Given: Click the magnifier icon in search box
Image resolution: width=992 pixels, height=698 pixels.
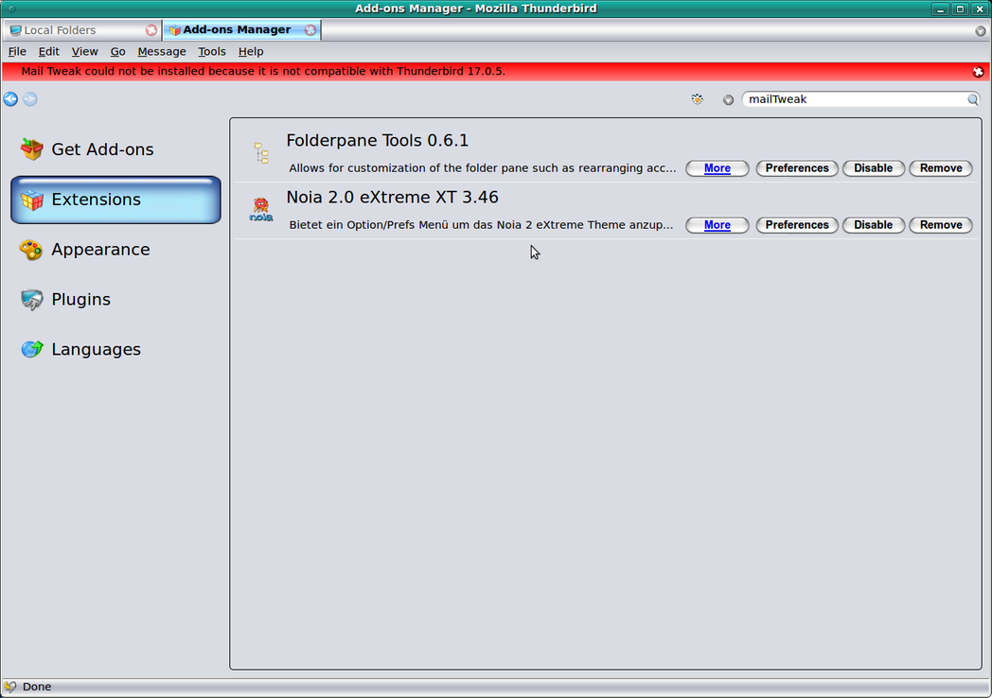Looking at the screenshot, I should coord(973,99).
